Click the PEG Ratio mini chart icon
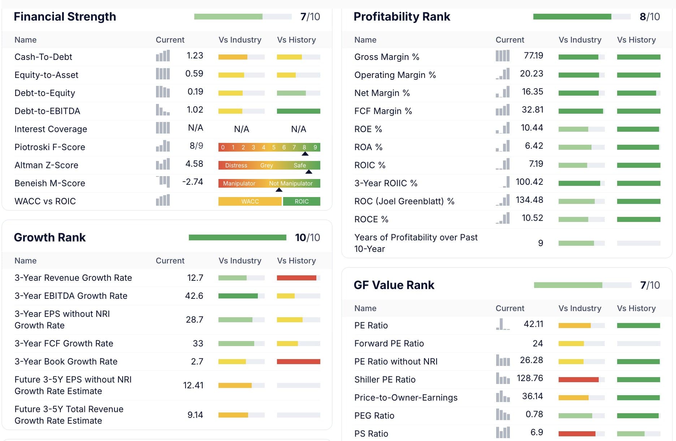Screen dimensions: 676x441 pos(503,415)
